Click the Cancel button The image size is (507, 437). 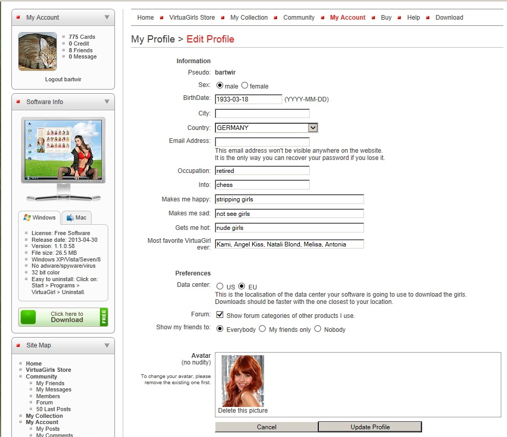(x=266, y=427)
